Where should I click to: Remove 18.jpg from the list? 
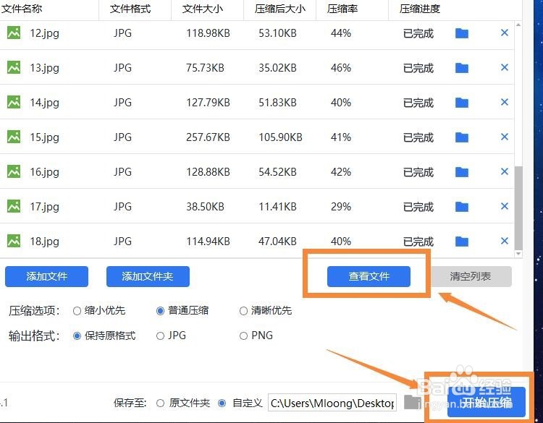[505, 241]
